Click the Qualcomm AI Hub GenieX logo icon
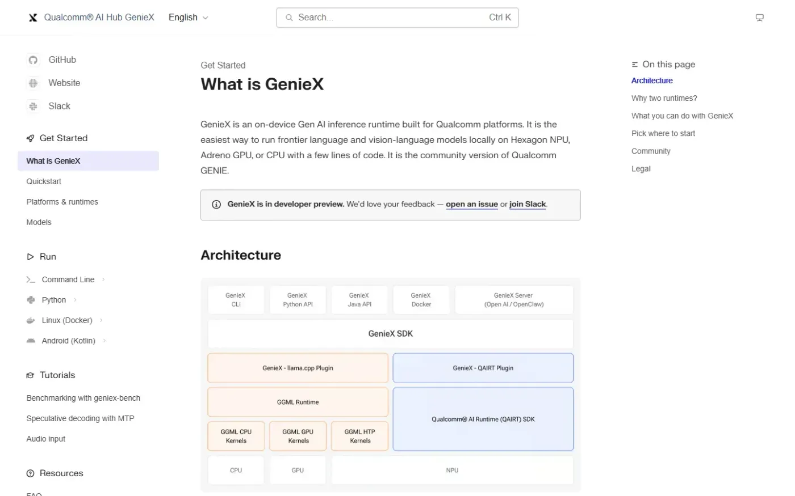Screen dimensions: 795x496 [33, 18]
